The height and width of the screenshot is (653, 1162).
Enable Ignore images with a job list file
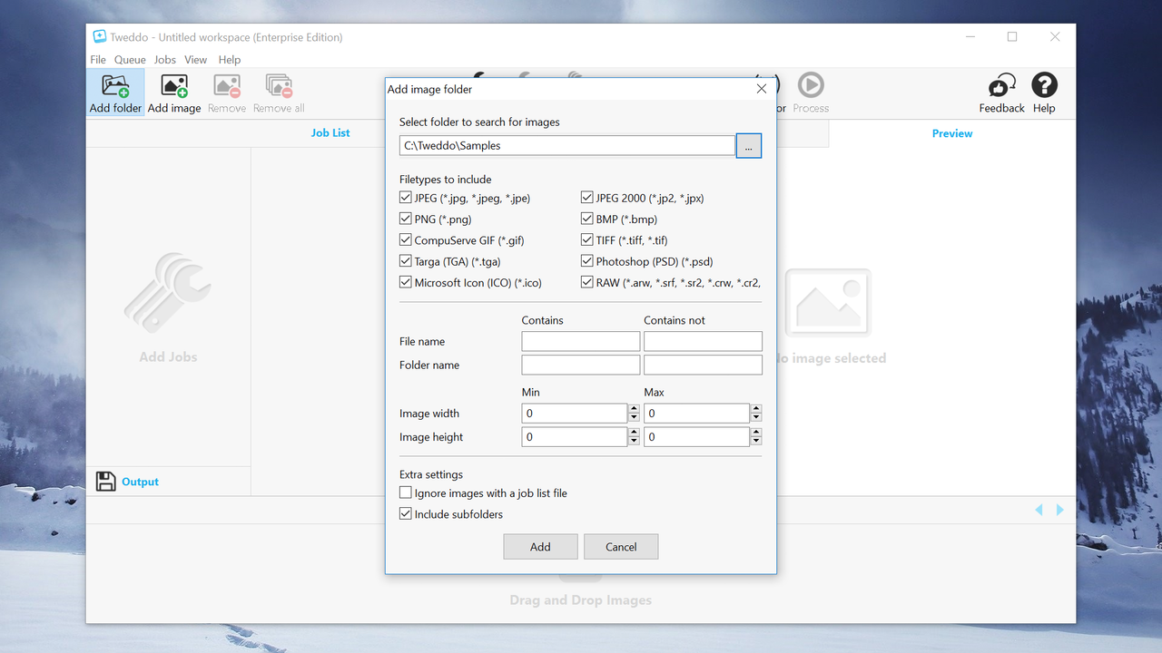pos(406,493)
